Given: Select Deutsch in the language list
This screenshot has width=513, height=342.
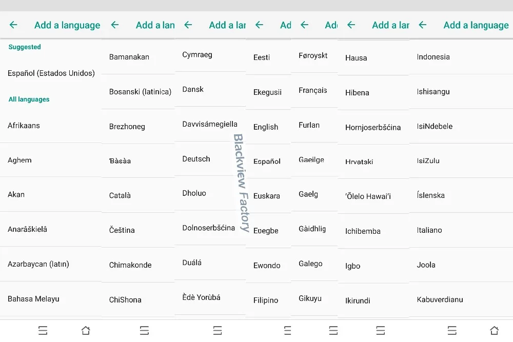Looking at the screenshot, I should pos(210,159).
